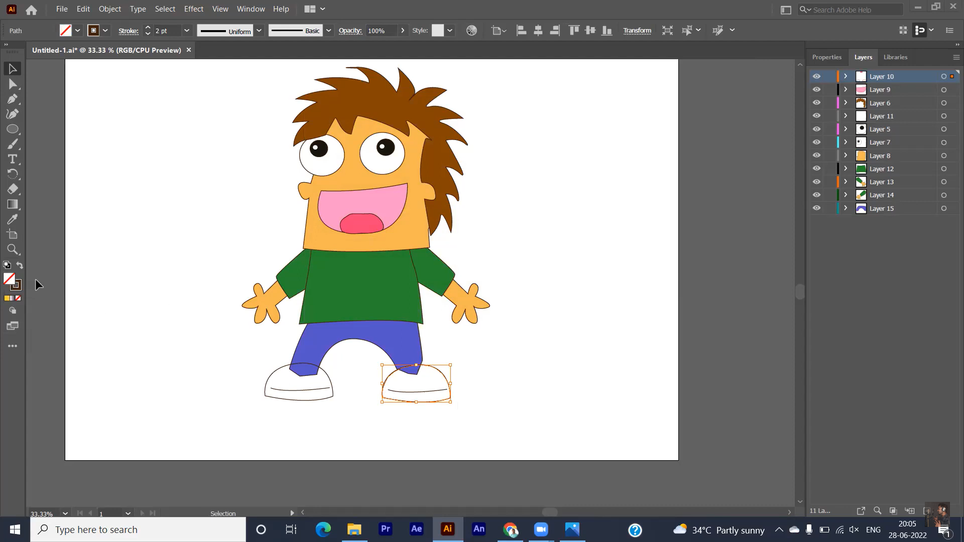This screenshot has width=964, height=542.
Task: Open the Window menu
Action: pos(251,9)
